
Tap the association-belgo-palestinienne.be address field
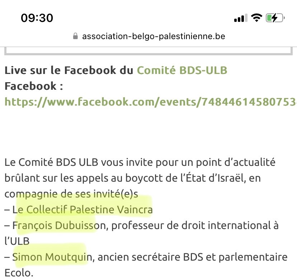click(154, 36)
